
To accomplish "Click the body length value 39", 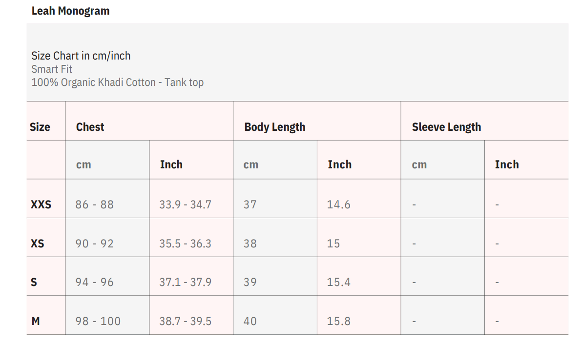I will coord(250,282).
